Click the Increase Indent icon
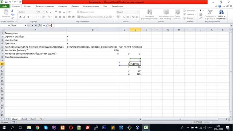The height and width of the screenshot is (131, 233). (x=73, y=17)
